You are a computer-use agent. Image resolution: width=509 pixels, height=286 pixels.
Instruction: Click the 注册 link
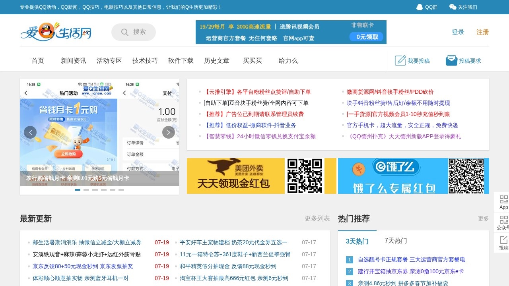[483, 32]
